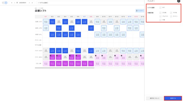Toggle the タイミー checkbox
The width and height of the screenshot is (183, 101).
[x=171, y=16]
